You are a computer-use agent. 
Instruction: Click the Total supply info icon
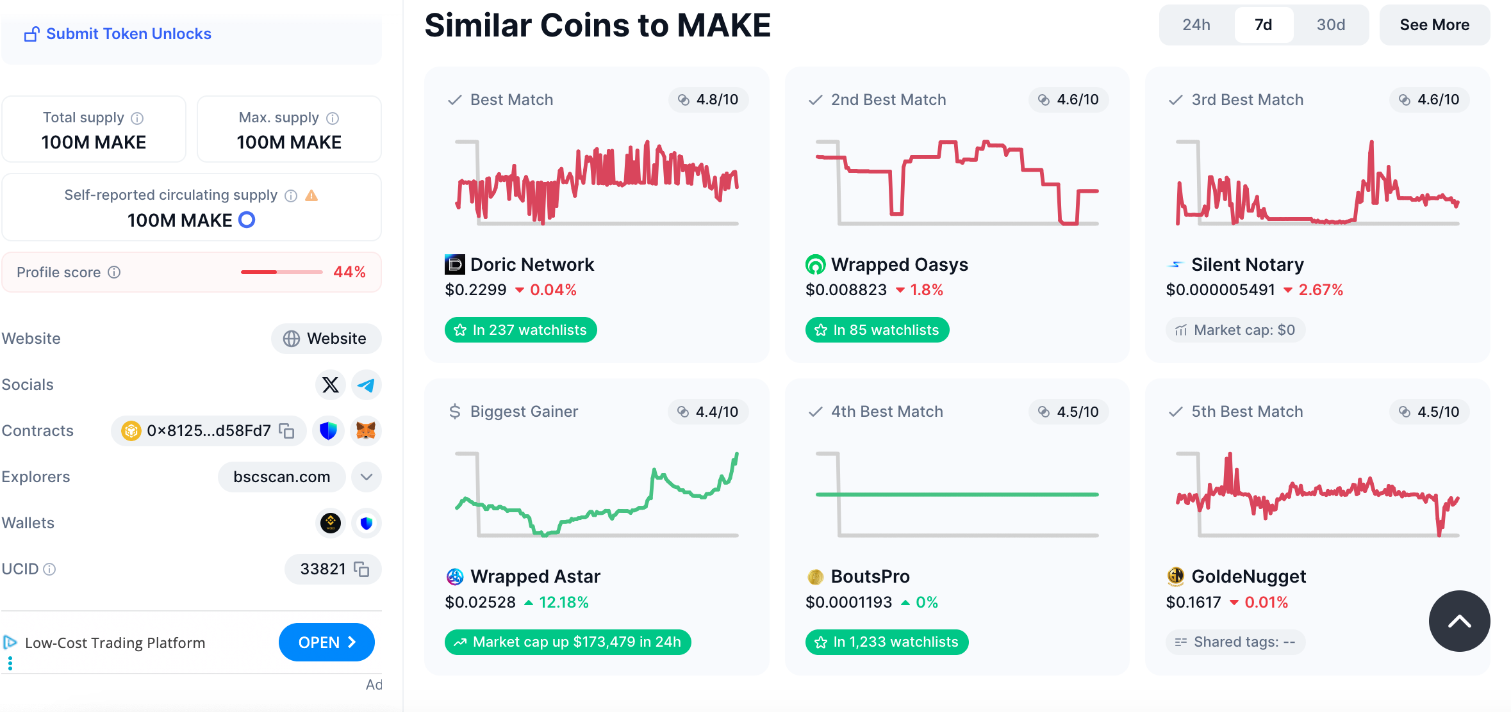[137, 118]
